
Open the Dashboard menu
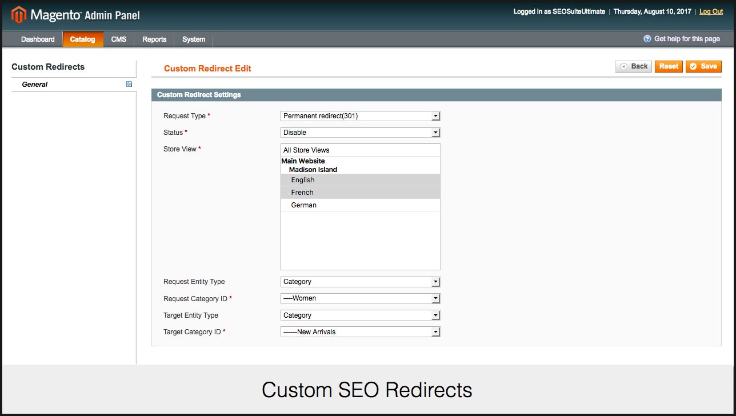38,39
